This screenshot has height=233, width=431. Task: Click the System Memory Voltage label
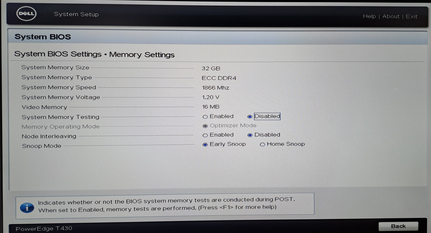(61, 98)
